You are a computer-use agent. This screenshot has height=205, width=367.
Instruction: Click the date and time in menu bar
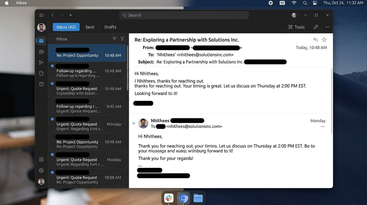[x=343, y=3]
